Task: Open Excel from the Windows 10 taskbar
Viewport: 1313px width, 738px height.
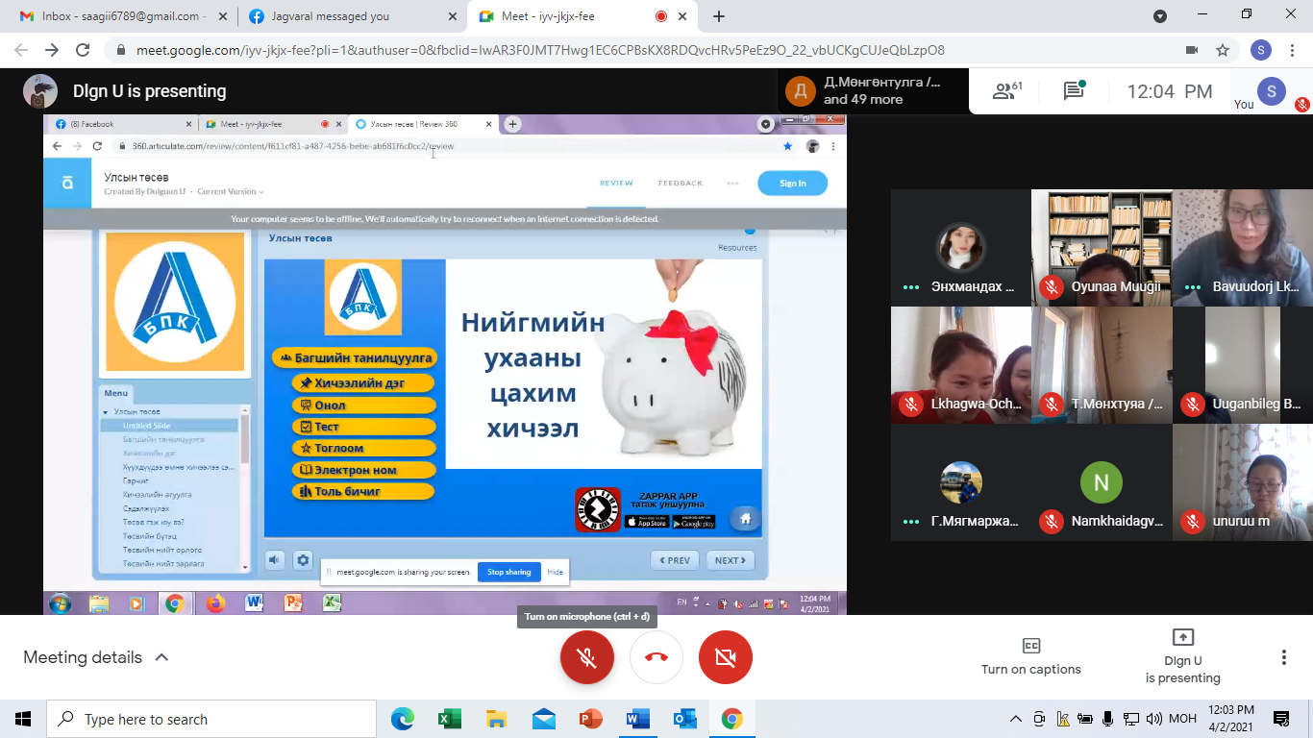Action: pos(449,719)
